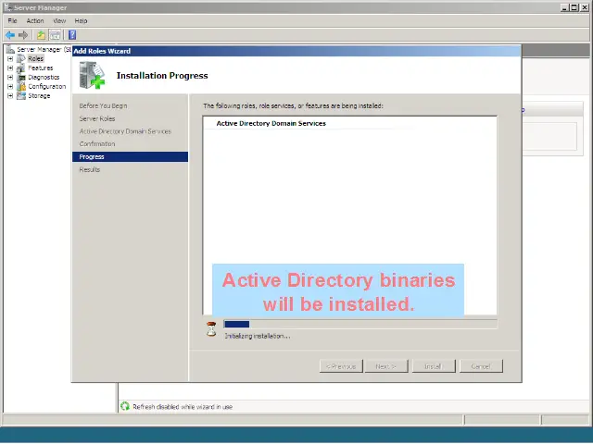
Task: Click the Back arrow toolbar icon
Action: (x=10, y=35)
